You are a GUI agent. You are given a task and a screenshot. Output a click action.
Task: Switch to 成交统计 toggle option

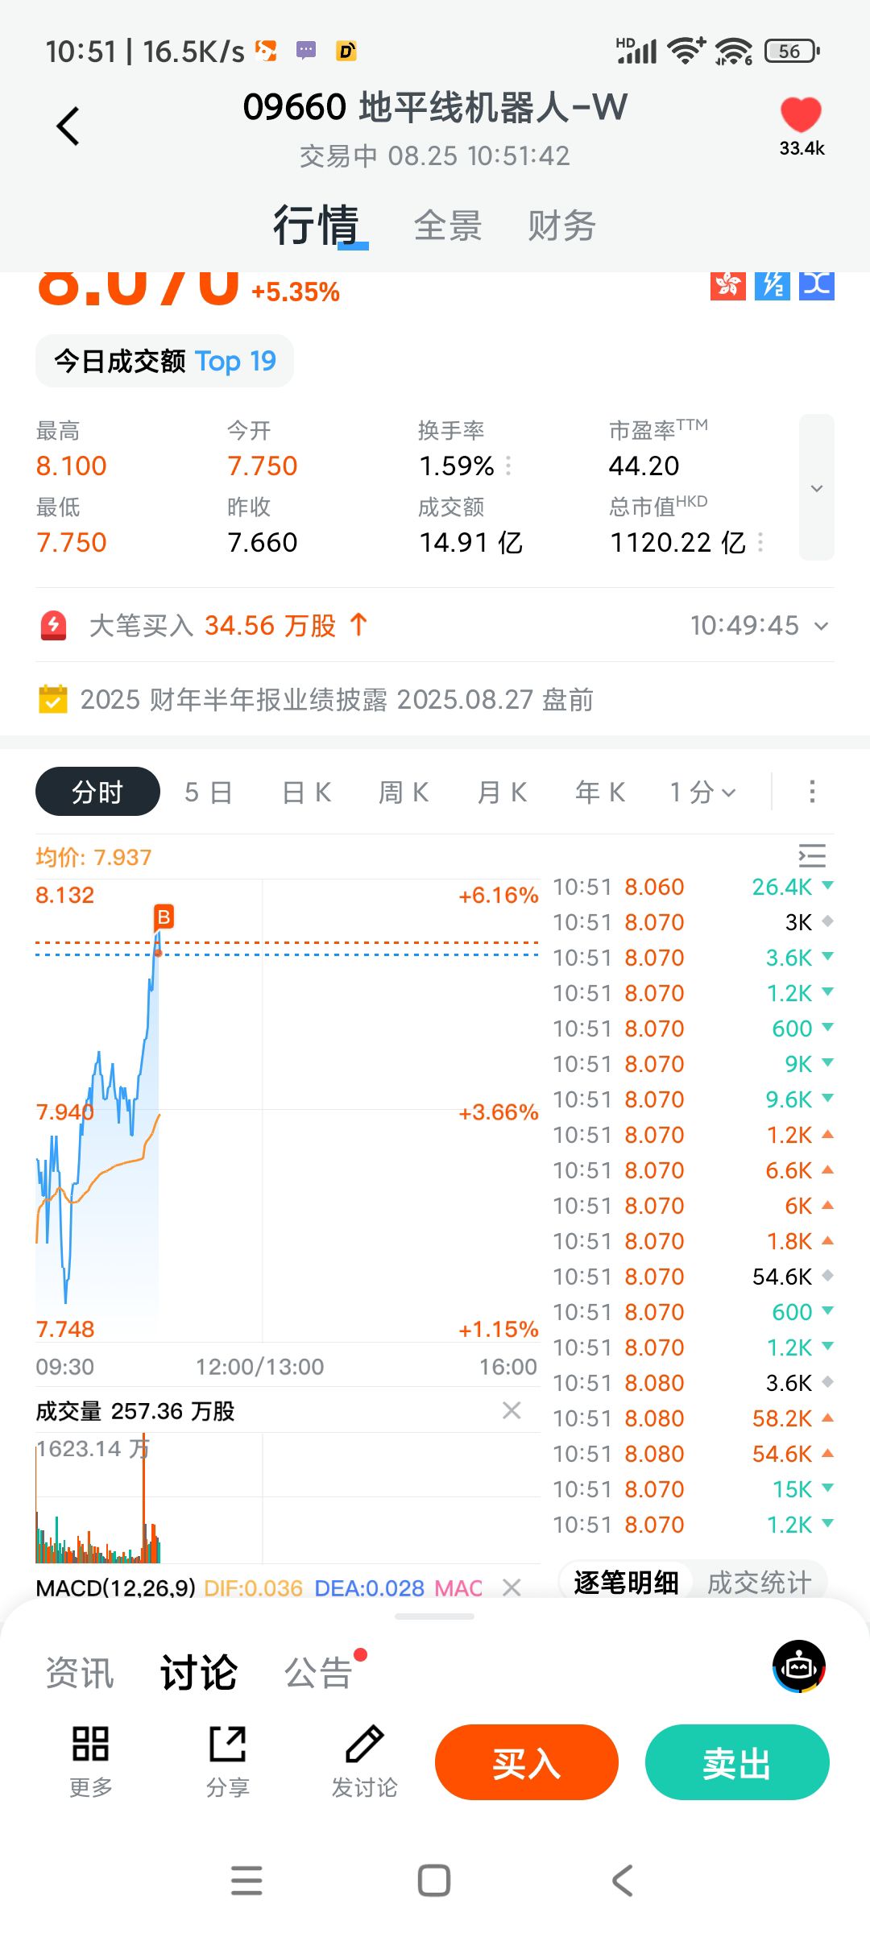(759, 1583)
